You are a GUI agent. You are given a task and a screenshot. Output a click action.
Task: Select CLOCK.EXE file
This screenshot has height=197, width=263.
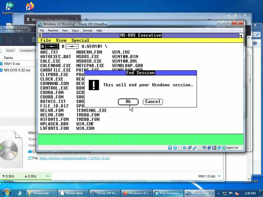coord(52,79)
